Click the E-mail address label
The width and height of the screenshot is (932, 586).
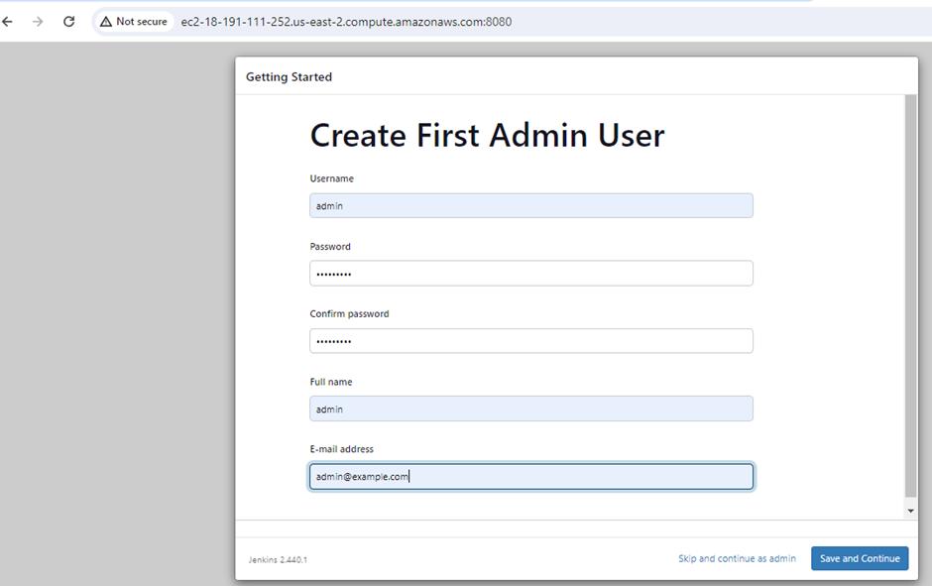[341, 449]
